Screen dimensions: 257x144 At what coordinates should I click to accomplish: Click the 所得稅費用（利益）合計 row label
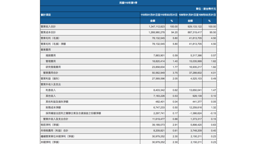(54, 130)
